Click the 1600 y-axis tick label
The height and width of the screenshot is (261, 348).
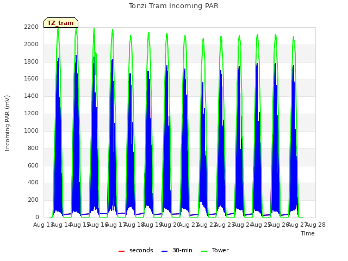[x=32, y=79]
